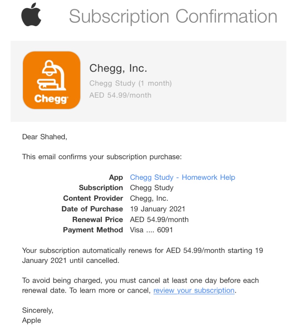The height and width of the screenshot is (327, 297).
Task: Click the automatic renewal notice paragraph
Action: pyautogui.click(x=142, y=255)
